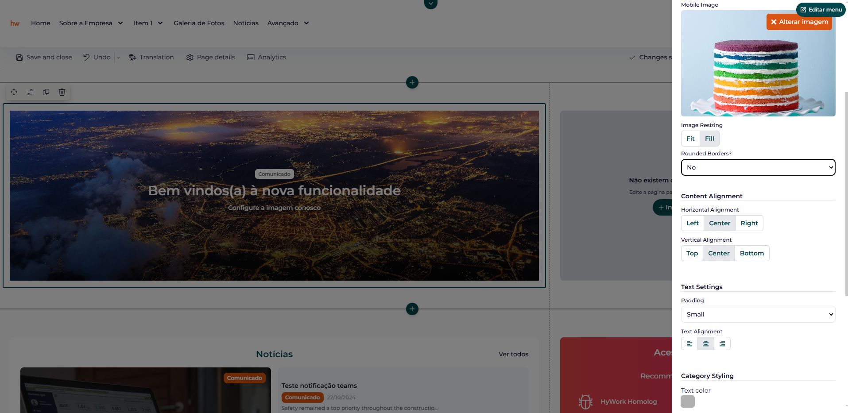
Task: Open the section settings sliders icon
Action: pos(30,92)
